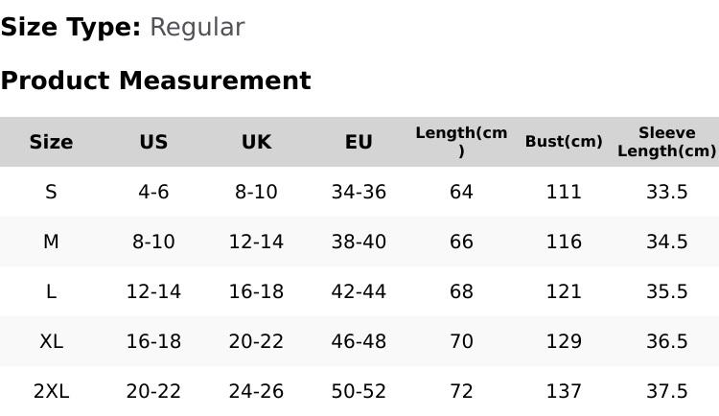Click the Product Measurement heading

point(155,81)
